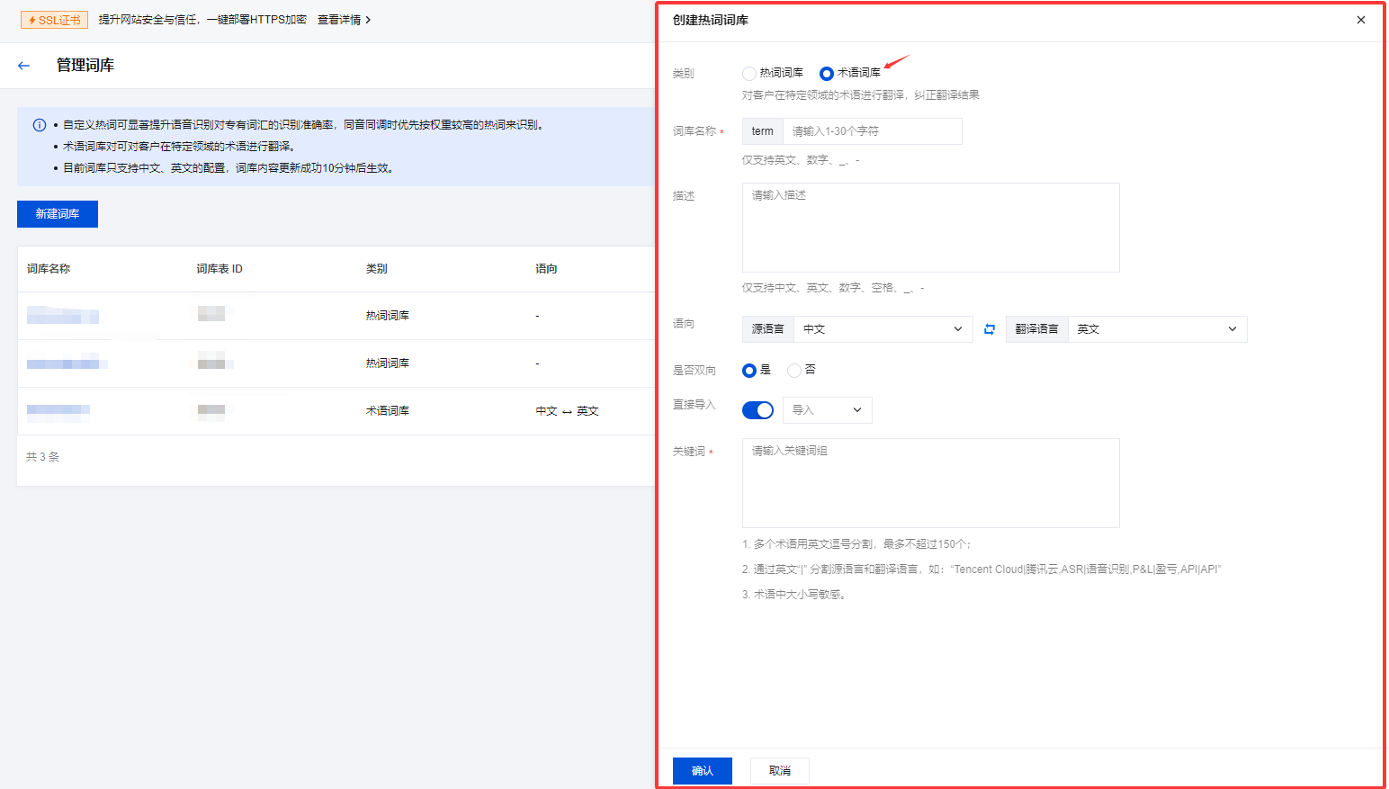Click the info icon in the notice
The height and width of the screenshot is (789, 1389).
pos(40,126)
